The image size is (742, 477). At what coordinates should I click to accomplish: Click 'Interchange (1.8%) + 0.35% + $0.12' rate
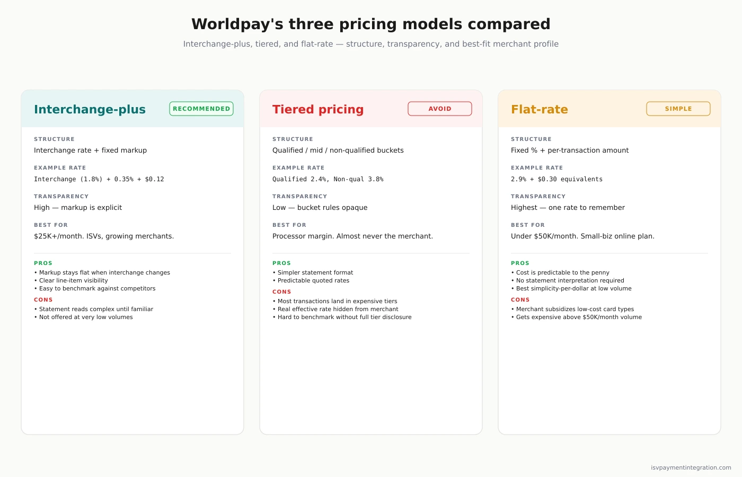pos(99,179)
